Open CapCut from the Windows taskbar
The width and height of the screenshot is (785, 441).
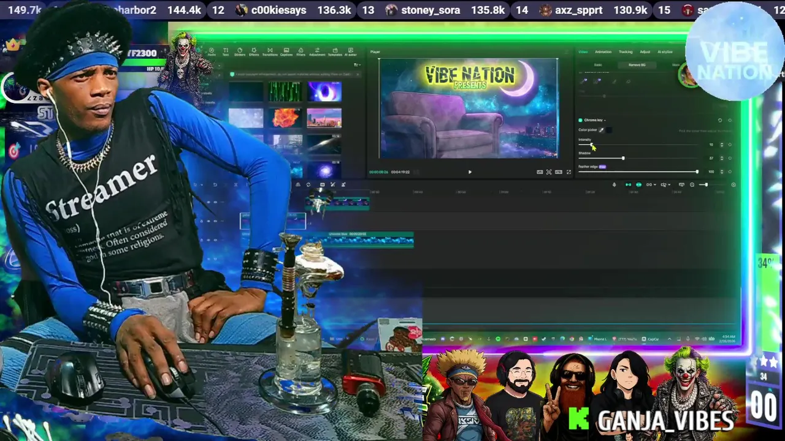point(651,339)
